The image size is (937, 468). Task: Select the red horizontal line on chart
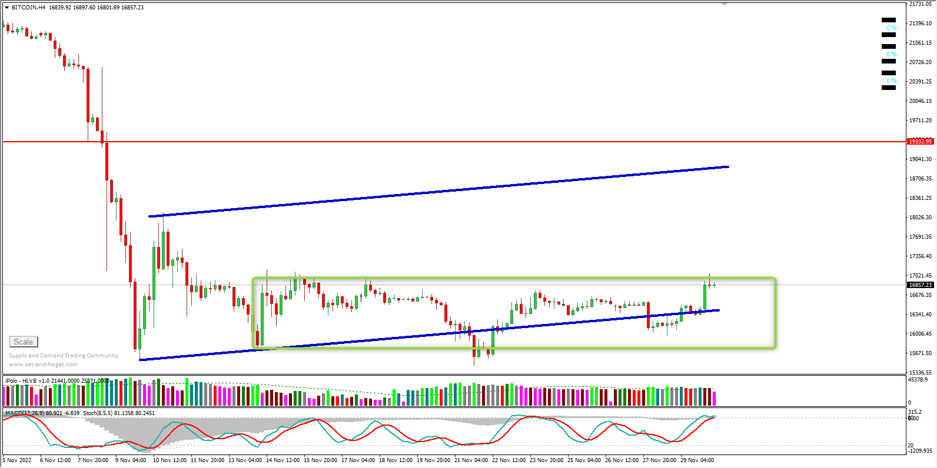tap(453, 142)
